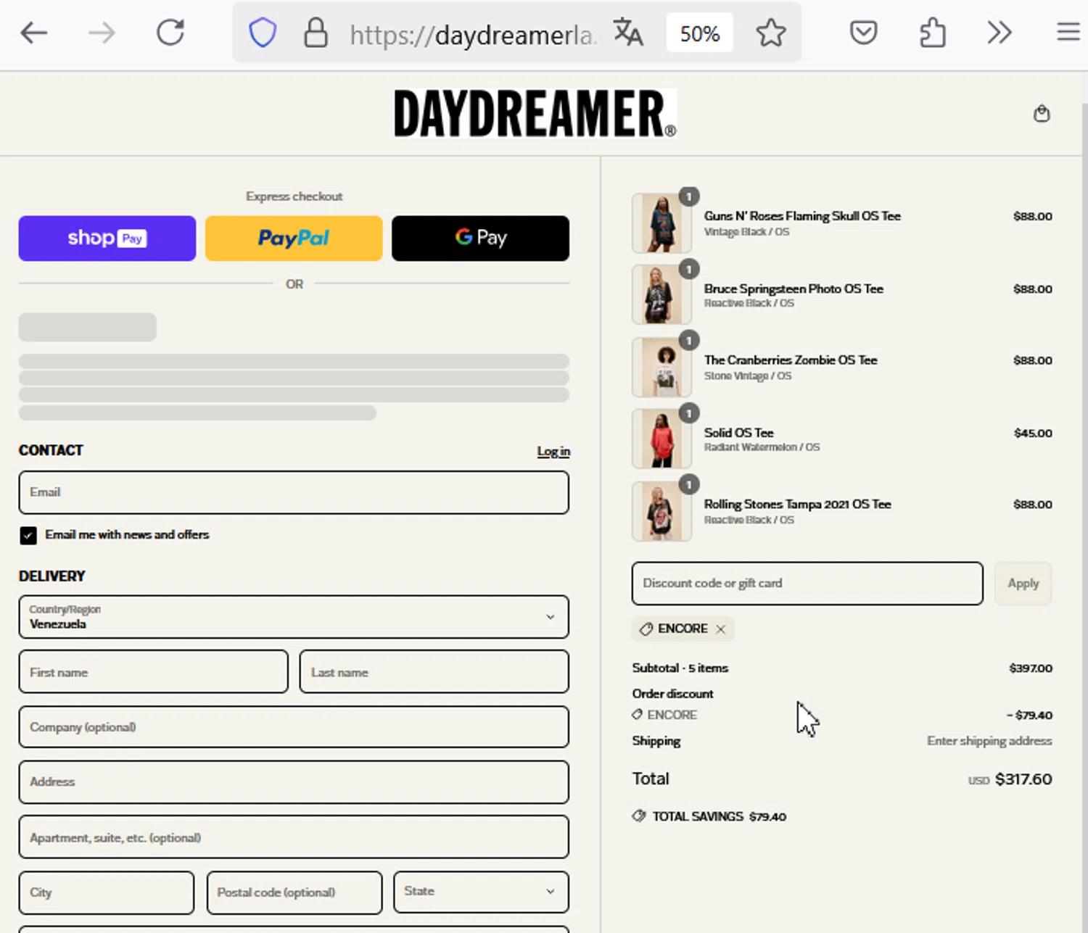The height and width of the screenshot is (933, 1088).
Task: Click the Discount code or gift card field
Action: pyautogui.click(x=807, y=584)
